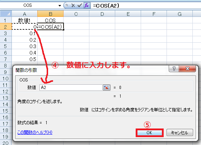201x145 pixels.
Task: Select row 14 header
Action: pos(6,104)
